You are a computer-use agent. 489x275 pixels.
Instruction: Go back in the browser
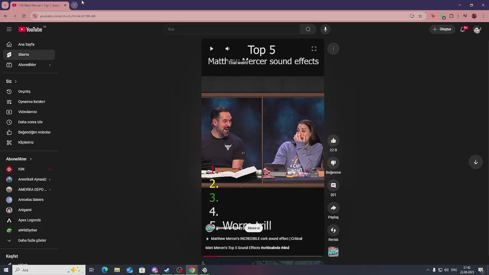click(6, 16)
